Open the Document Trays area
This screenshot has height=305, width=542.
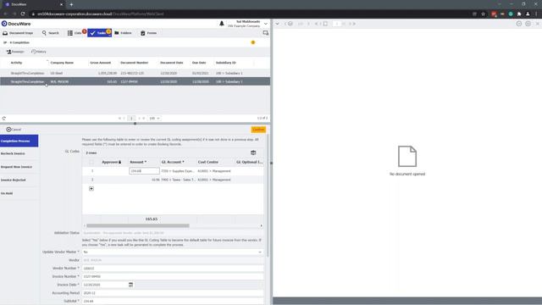click(x=18, y=33)
